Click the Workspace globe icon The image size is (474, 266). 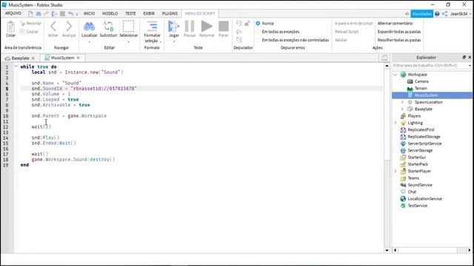(403, 75)
